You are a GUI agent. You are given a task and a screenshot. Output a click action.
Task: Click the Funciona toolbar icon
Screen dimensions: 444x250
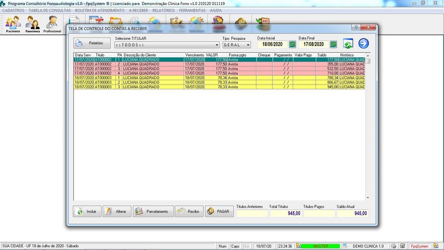tap(33, 24)
